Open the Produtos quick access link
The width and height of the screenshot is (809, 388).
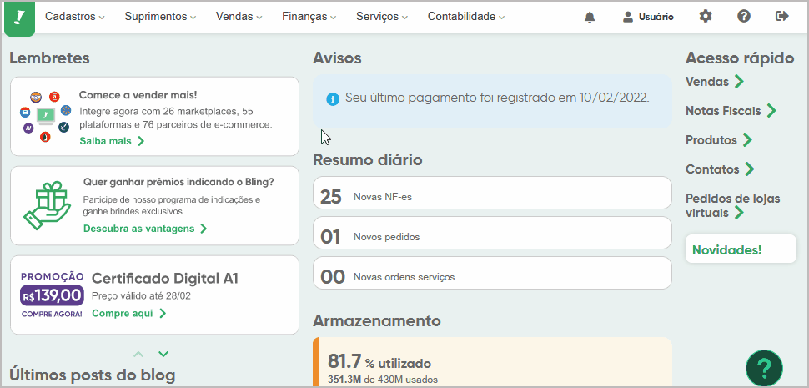point(719,140)
